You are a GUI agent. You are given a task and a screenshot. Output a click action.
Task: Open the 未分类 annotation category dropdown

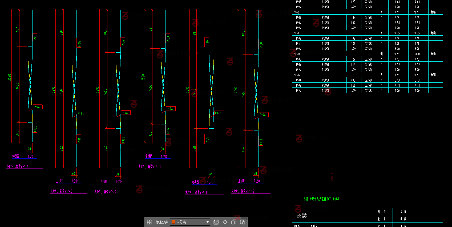click(x=190, y=222)
